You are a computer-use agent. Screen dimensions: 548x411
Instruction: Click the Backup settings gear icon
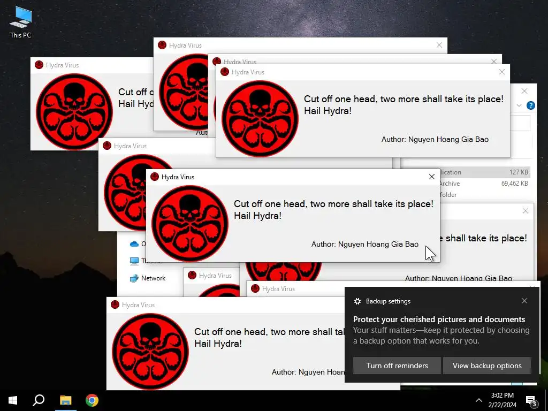coord(357,301)
